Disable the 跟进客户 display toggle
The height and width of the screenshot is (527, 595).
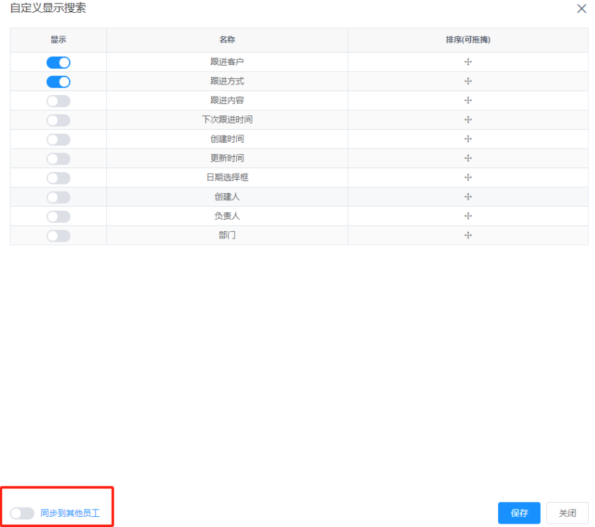(x=58, y=61)
